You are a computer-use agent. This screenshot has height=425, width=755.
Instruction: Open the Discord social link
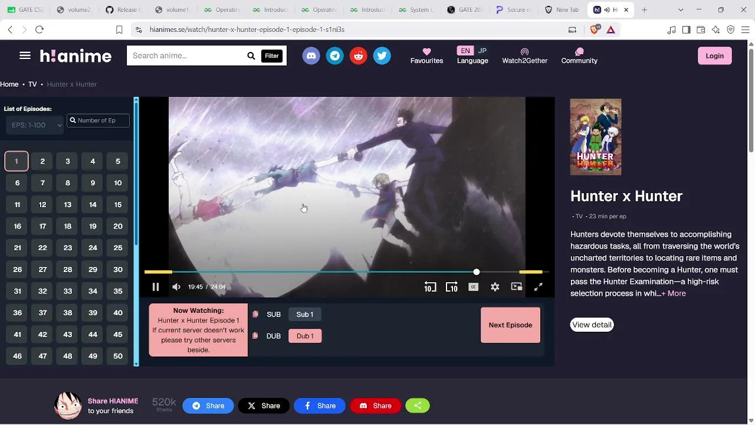311,55
